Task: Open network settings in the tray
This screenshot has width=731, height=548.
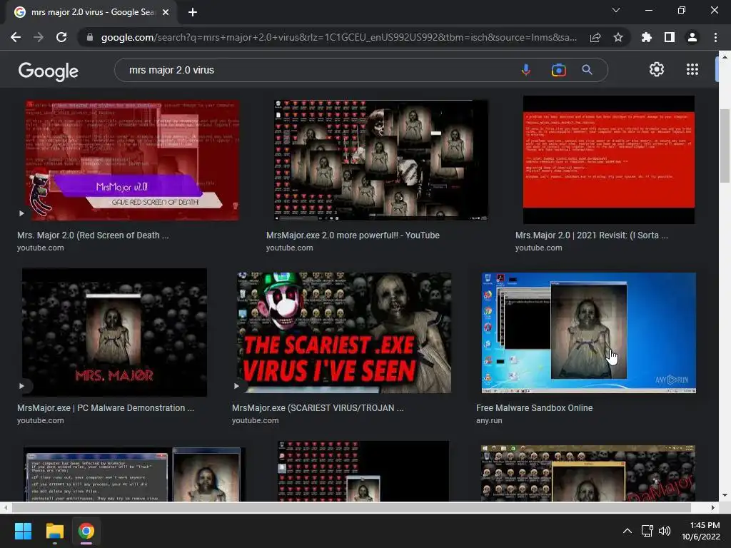Action: coord(647,531)
